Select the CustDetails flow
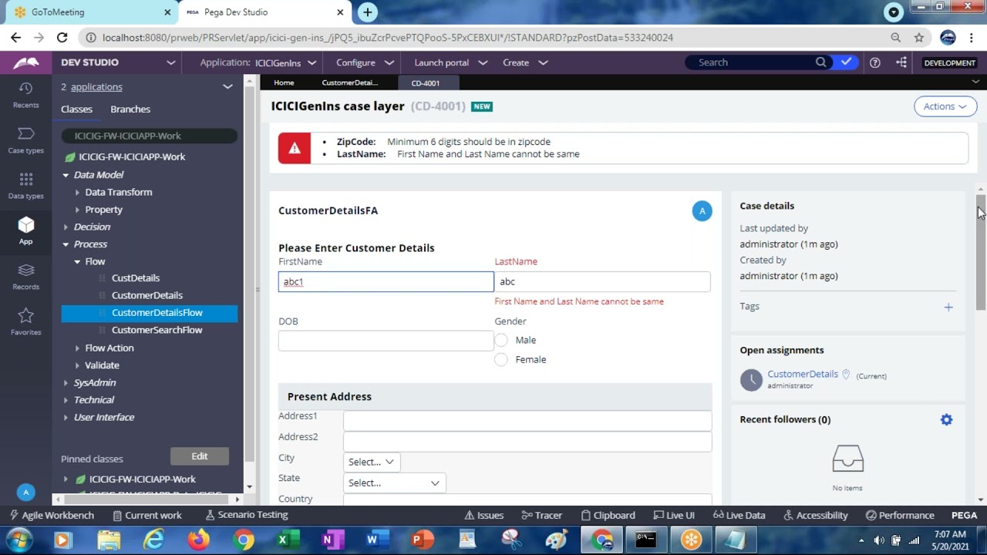Viewport: 987px width, 555px height. pos(136,278)
